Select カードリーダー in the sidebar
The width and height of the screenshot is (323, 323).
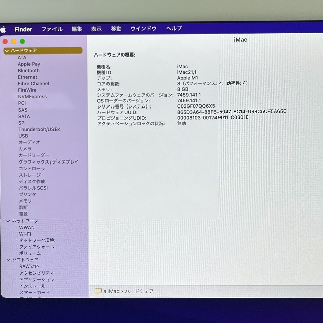coord(34,155)
